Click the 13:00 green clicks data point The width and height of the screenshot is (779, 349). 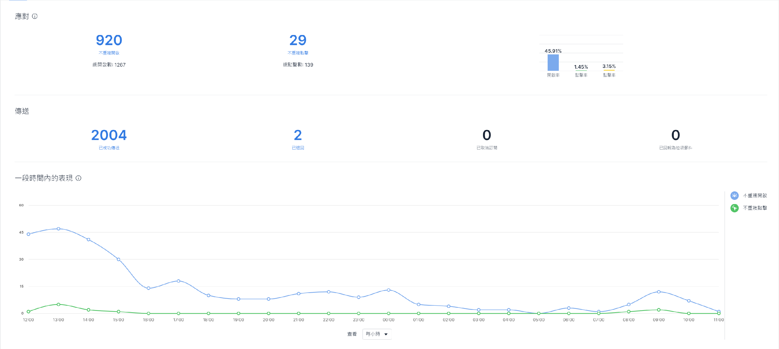[58, 304]
